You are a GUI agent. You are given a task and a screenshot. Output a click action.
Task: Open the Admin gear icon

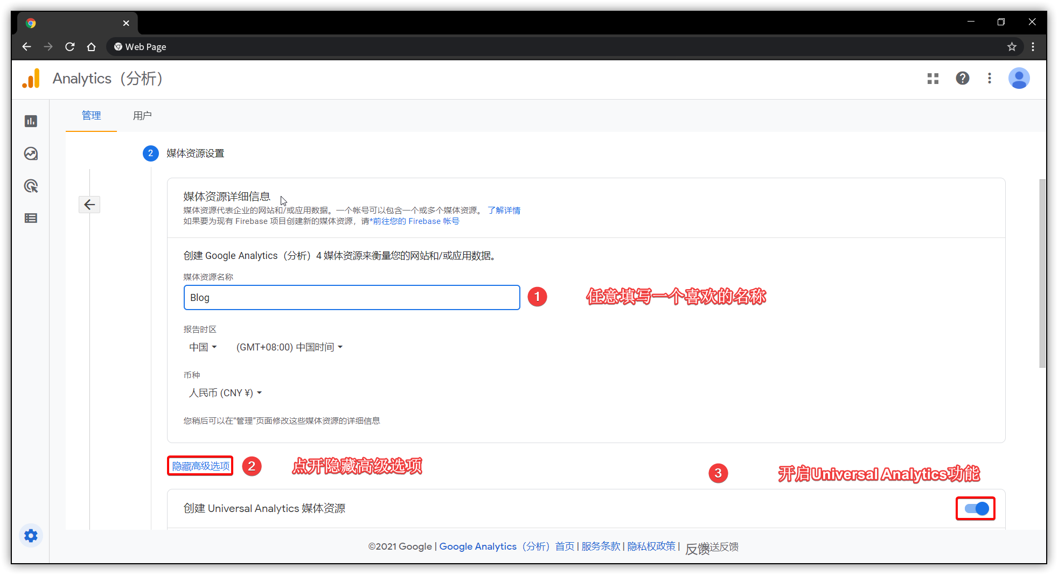[x=31, y=536]
